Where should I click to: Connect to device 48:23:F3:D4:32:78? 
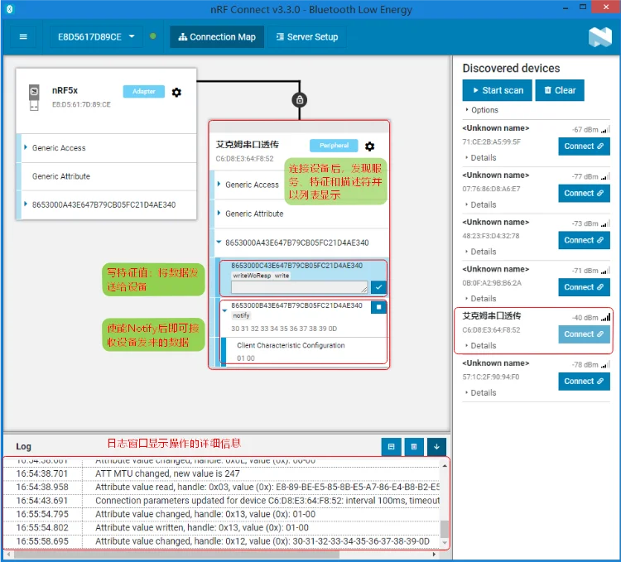(584, 240)
